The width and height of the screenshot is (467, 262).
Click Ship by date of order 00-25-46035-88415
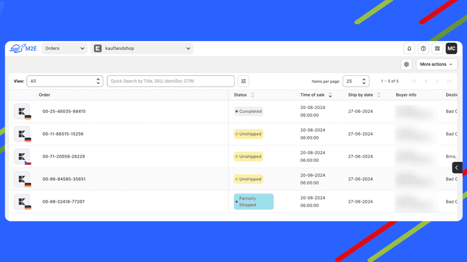click(x=360, y=111)
